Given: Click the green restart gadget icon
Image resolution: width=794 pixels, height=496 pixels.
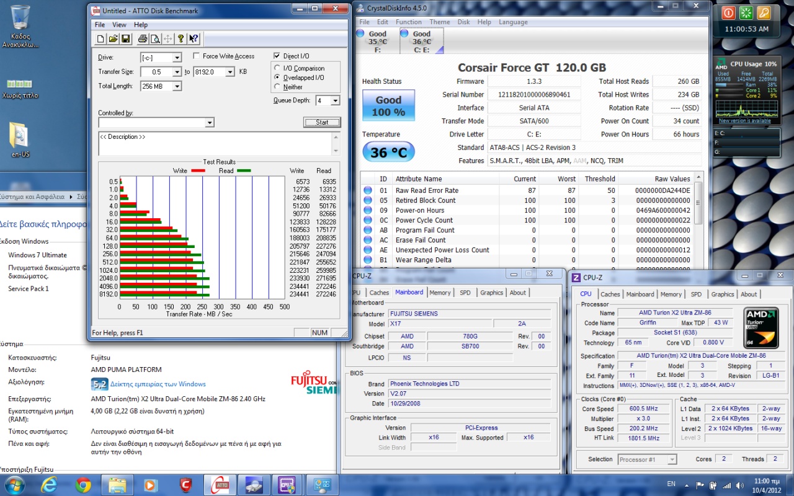Looking at the screenshot, I should (746, 13).
